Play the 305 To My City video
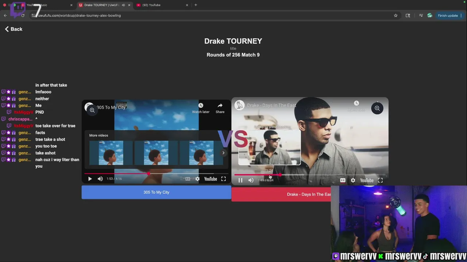 pyautogui.click(x=90, y=179)
